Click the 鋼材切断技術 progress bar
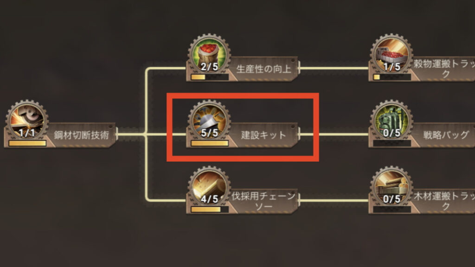The height and width of the screenshot is (267, 475). [x=27, y=143]
